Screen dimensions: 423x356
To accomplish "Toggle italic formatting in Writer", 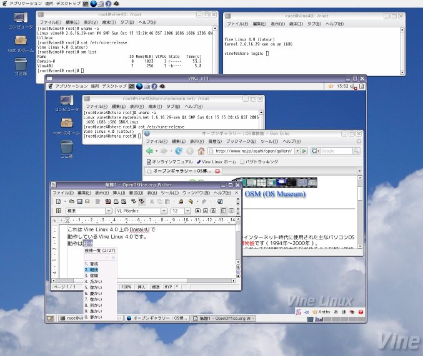I will click(x=206, y=211).
